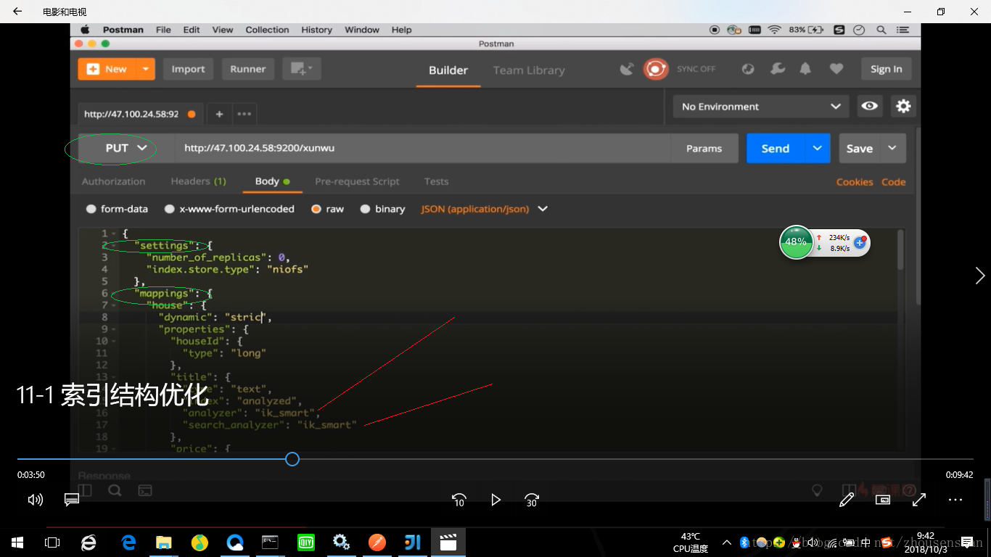Open the Cookies link
The image size is (991, 557).
pos(855,182)
